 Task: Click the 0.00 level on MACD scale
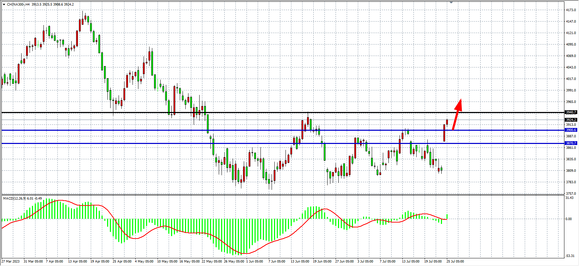pos(568,219)
